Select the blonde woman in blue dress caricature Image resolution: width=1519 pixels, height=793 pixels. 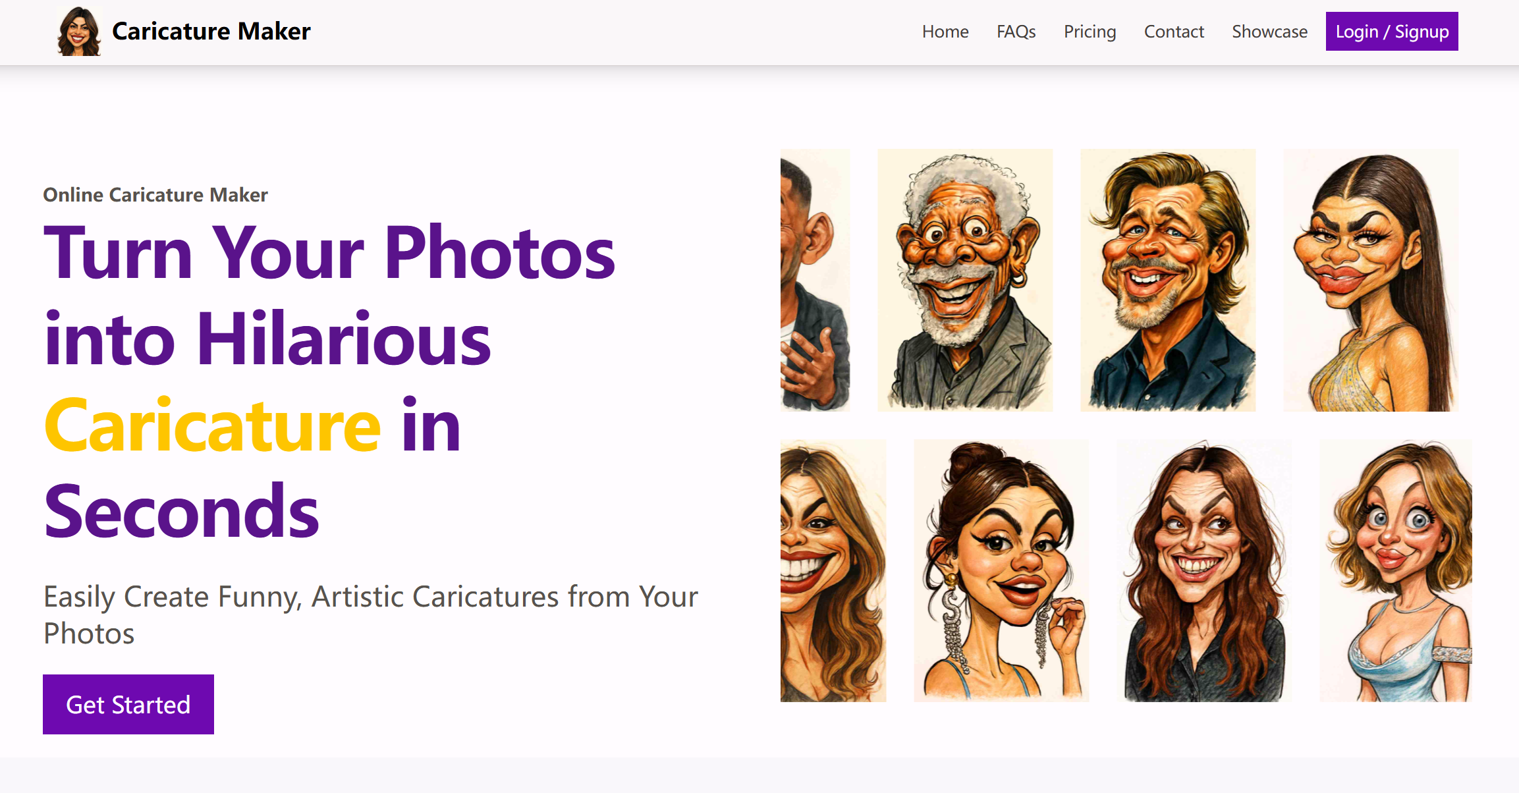[x=1395, y=570]
